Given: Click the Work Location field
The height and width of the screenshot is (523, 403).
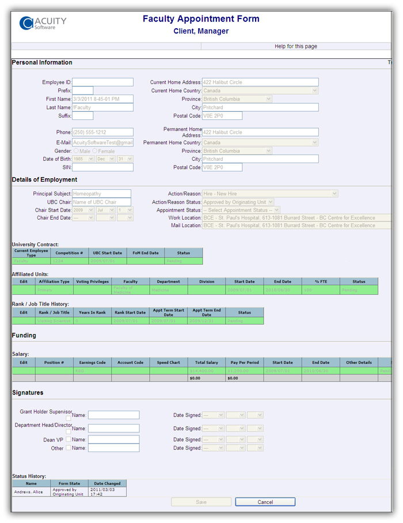Looking at the screenshot, I should [x=296, y=217].
